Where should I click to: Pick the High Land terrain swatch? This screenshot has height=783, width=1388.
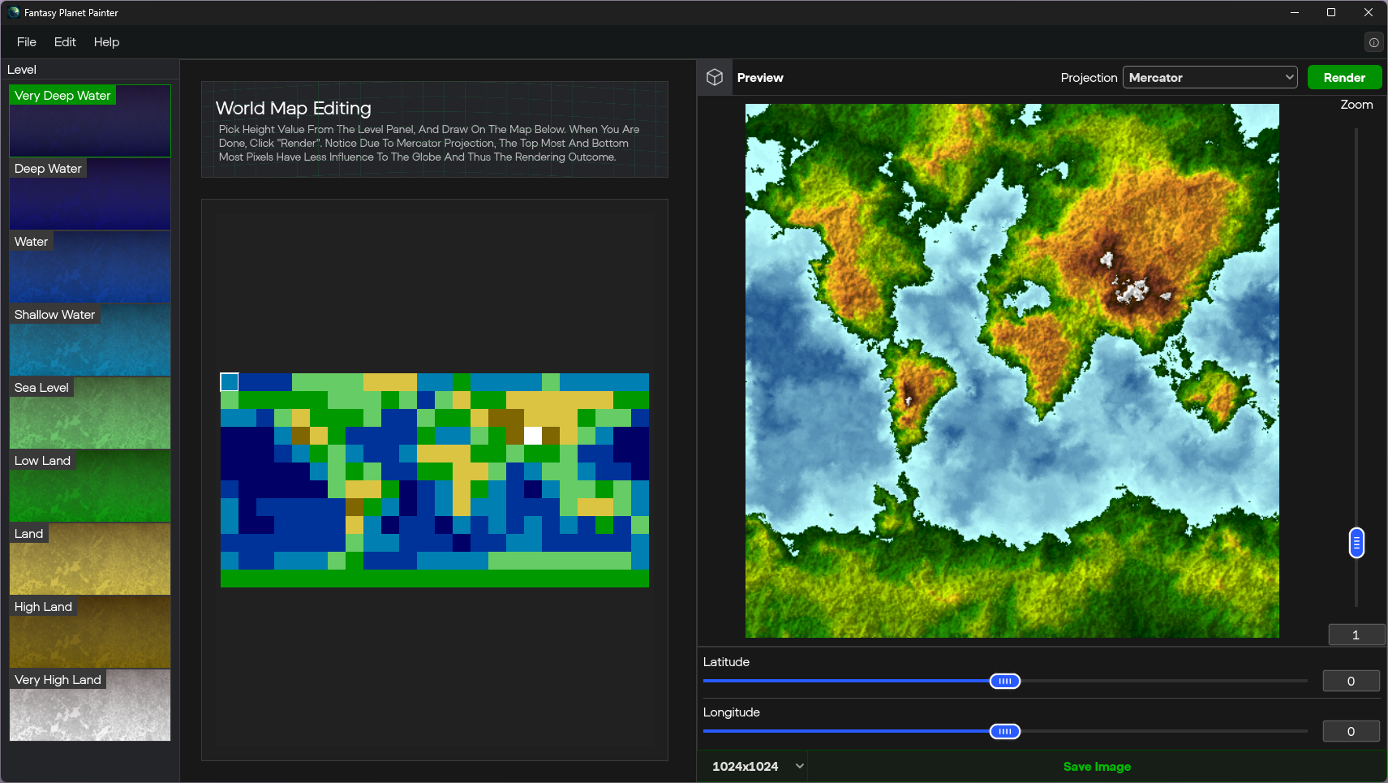tap(90, 633)
